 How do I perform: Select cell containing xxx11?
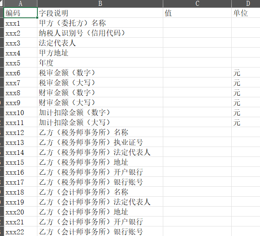pos(21,122)
